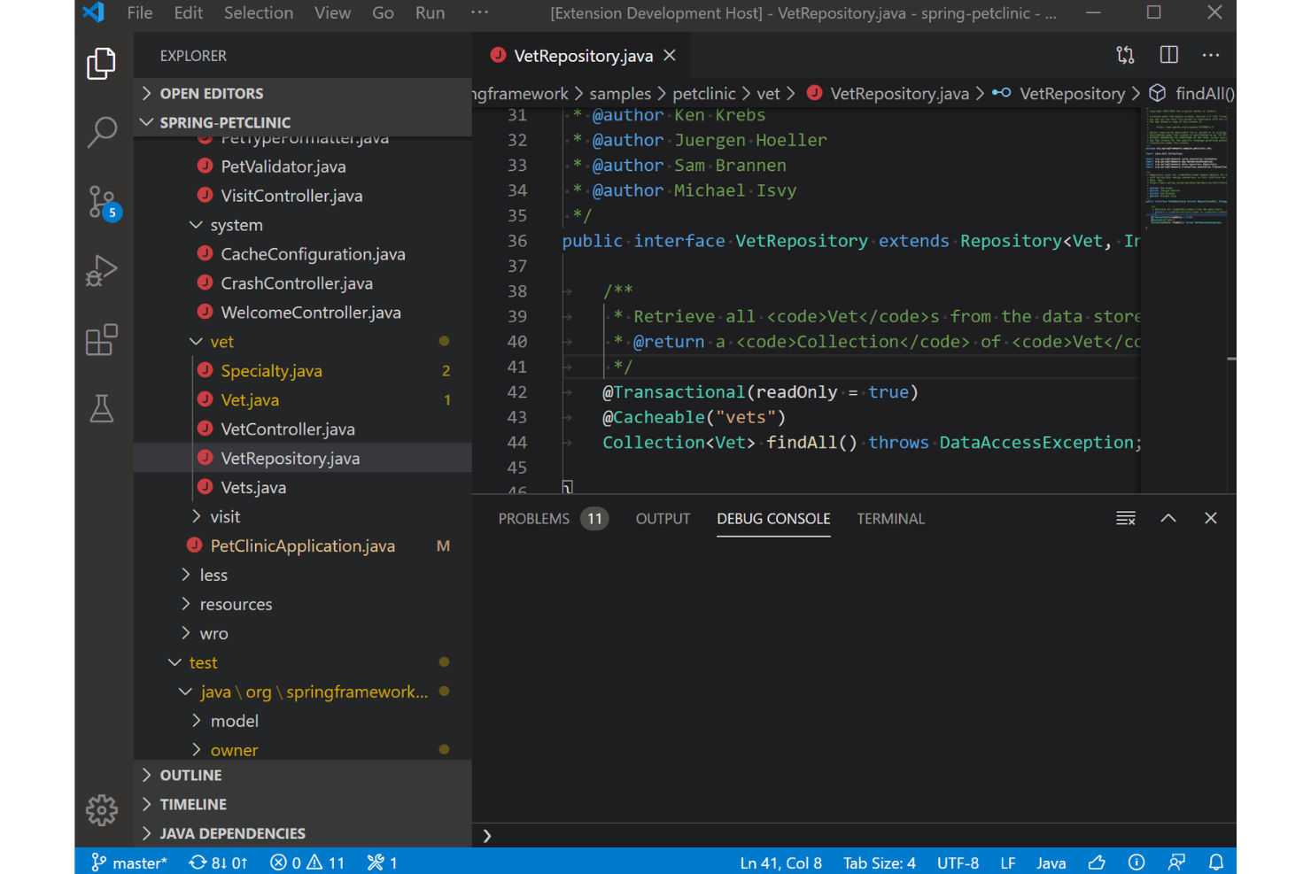The image size is (1311, 874).
Task: Synchronize changes 8 down 0 up
Action: 218,862
